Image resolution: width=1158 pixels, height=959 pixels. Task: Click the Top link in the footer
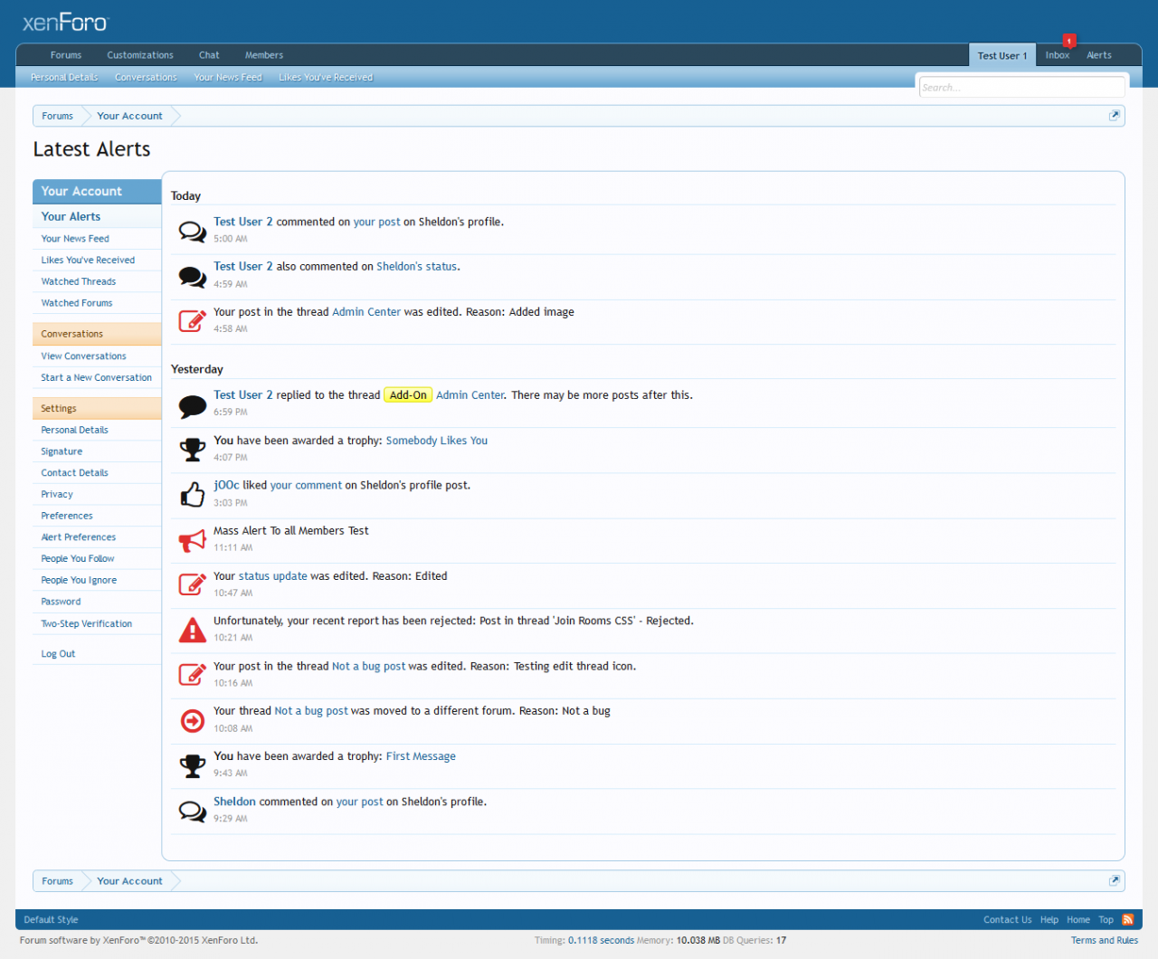tap(1106, 919)
